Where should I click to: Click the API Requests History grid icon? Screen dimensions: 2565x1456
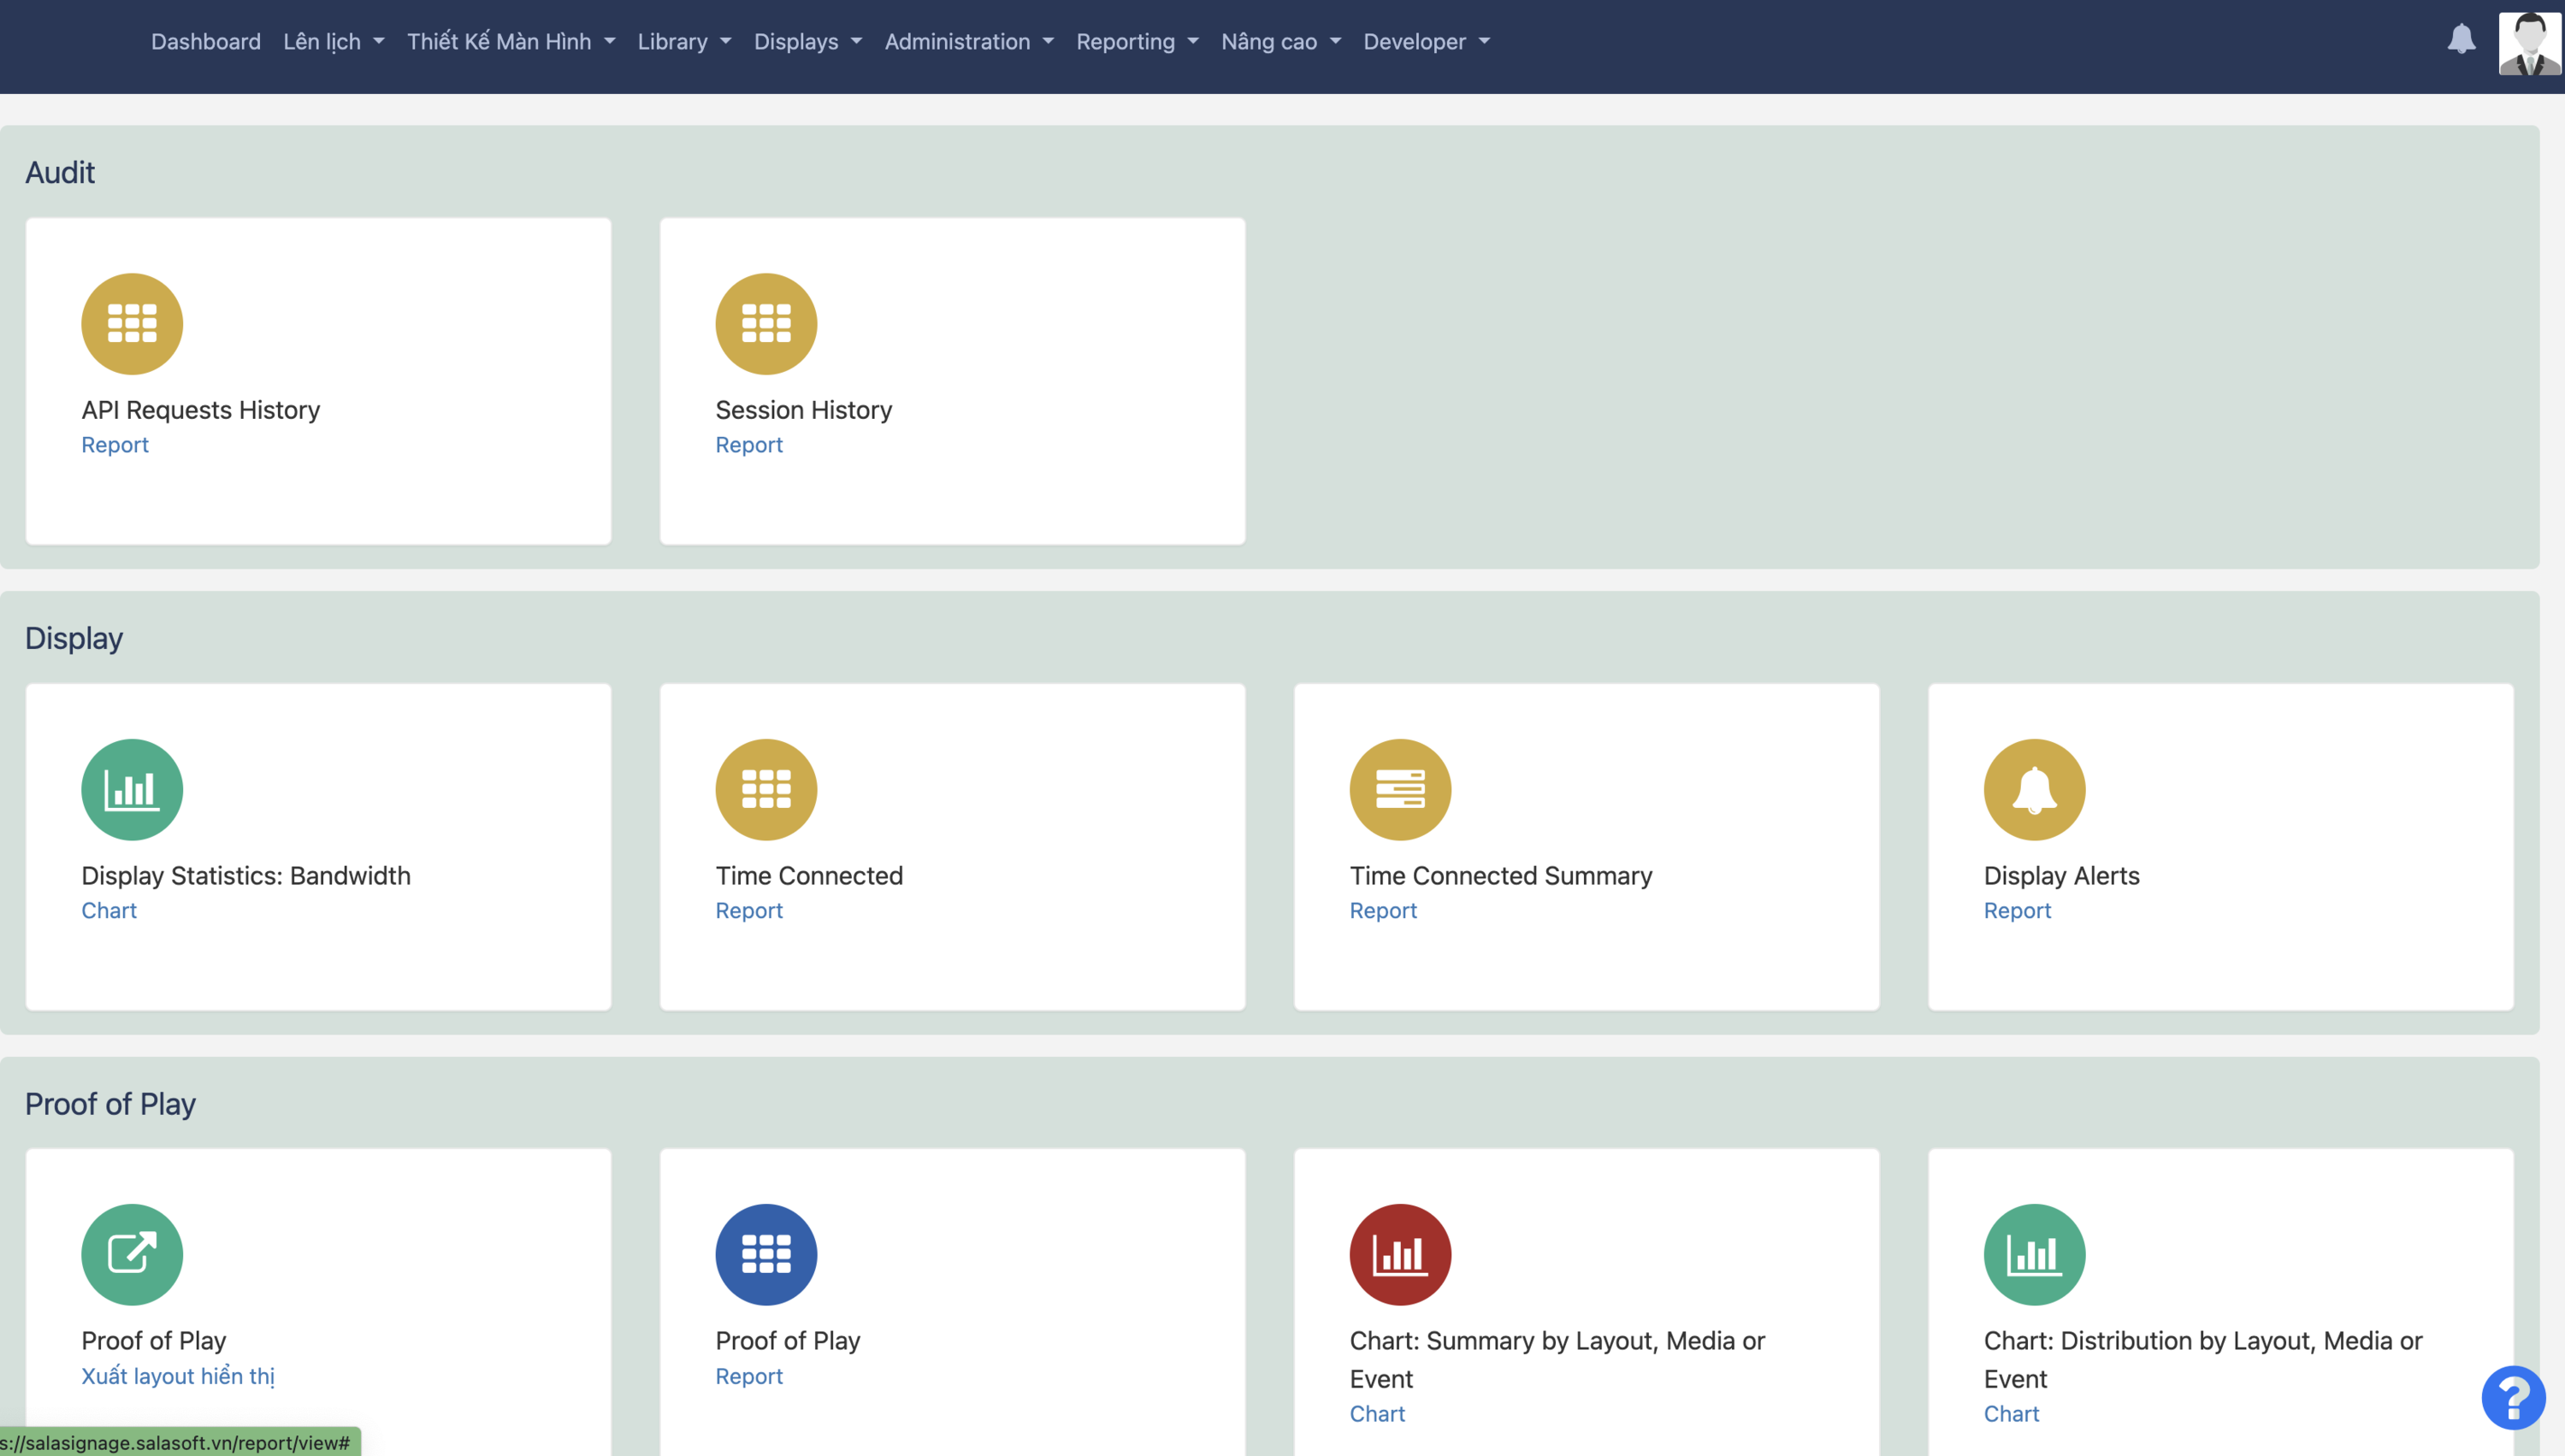132,324
